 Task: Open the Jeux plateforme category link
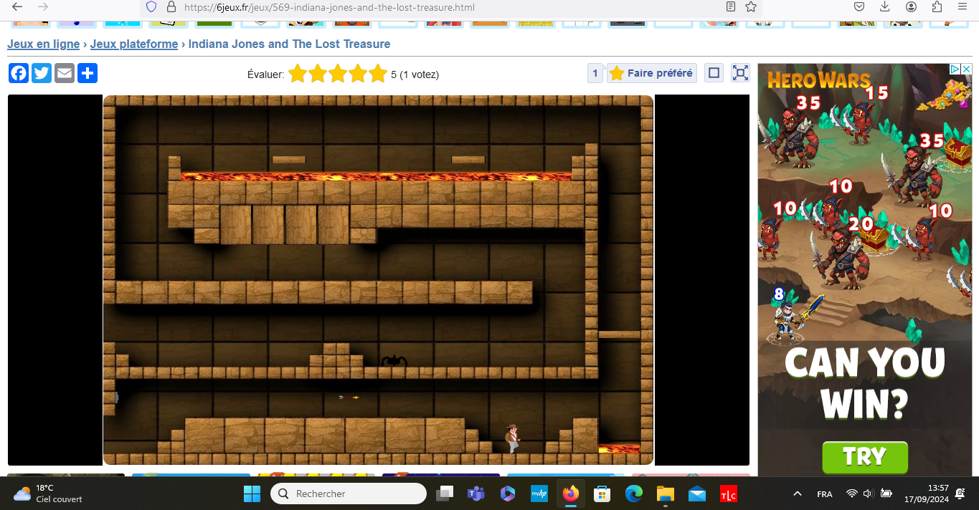pyautogui.click(x=134, y=44)
